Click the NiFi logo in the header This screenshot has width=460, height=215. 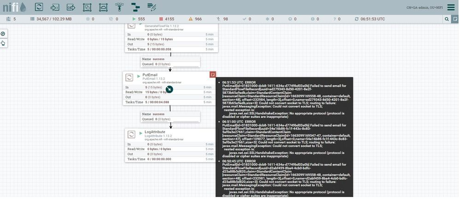pos(14,7)
